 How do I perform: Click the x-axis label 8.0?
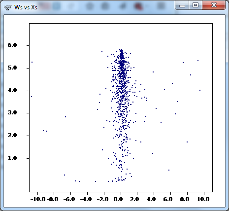[x=185, y=199]
